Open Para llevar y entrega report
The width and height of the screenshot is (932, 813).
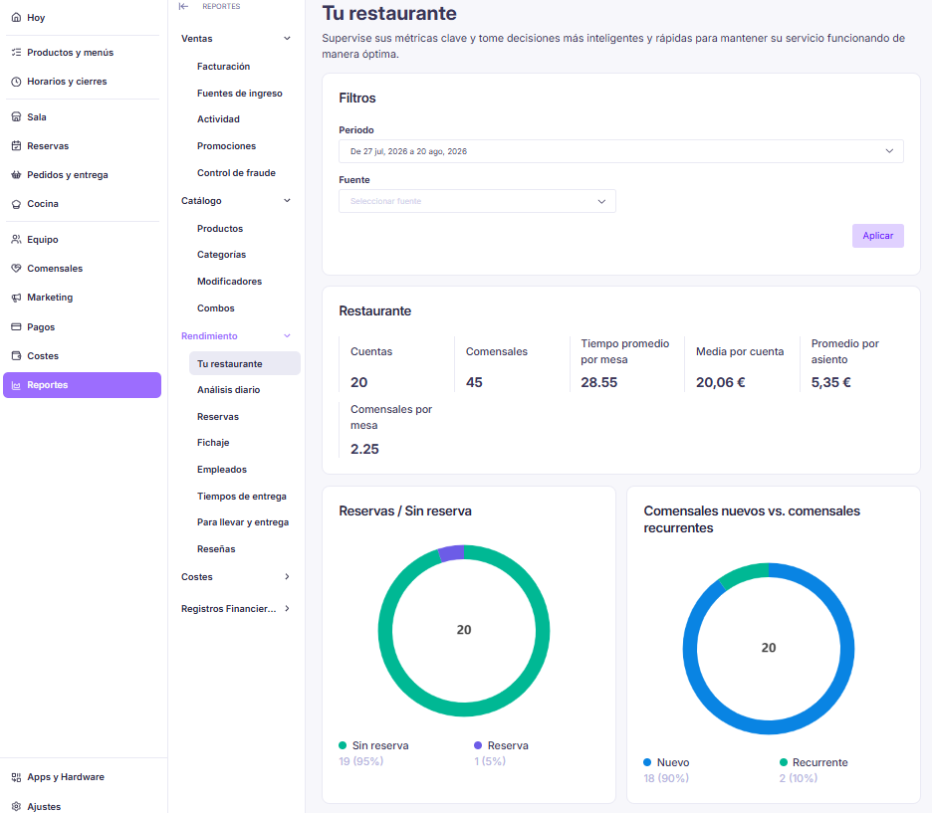[x=243, y=522]
